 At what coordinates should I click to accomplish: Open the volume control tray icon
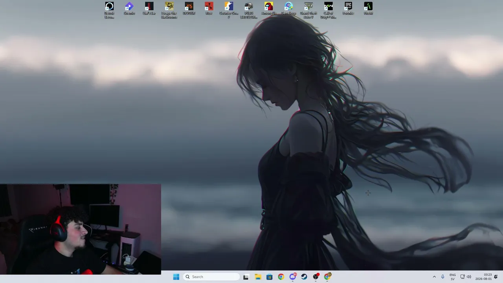click(x=469, y=277)
